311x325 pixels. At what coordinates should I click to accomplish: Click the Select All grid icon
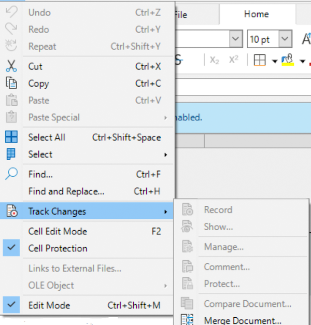click(x=11, y=137)
